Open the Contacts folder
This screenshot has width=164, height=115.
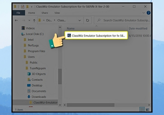37,80
